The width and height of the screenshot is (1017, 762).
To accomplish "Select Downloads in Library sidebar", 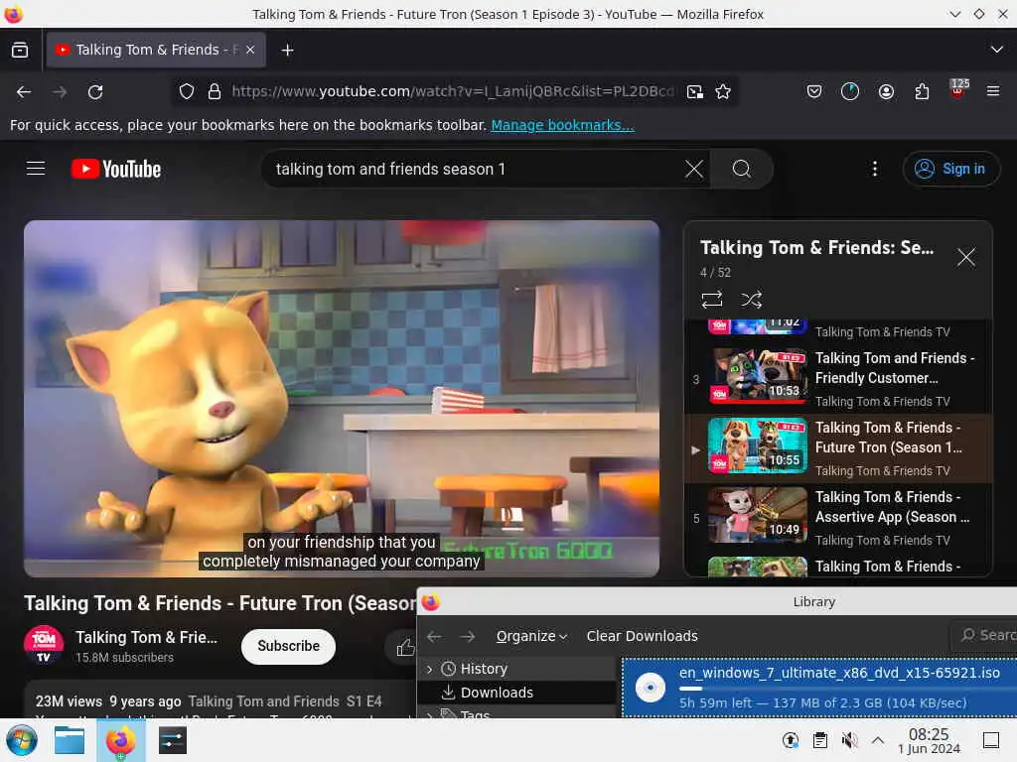I will coord(515,693).
